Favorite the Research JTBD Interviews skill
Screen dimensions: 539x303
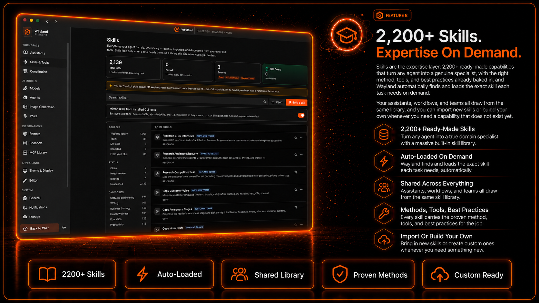point(296,138)
